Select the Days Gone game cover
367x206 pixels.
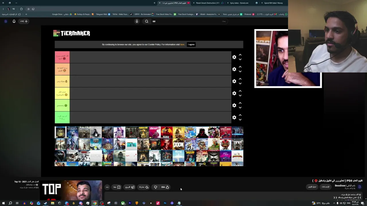point(84,132)
